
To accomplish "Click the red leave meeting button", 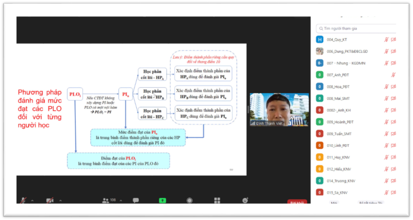I will tap(297, 202).
